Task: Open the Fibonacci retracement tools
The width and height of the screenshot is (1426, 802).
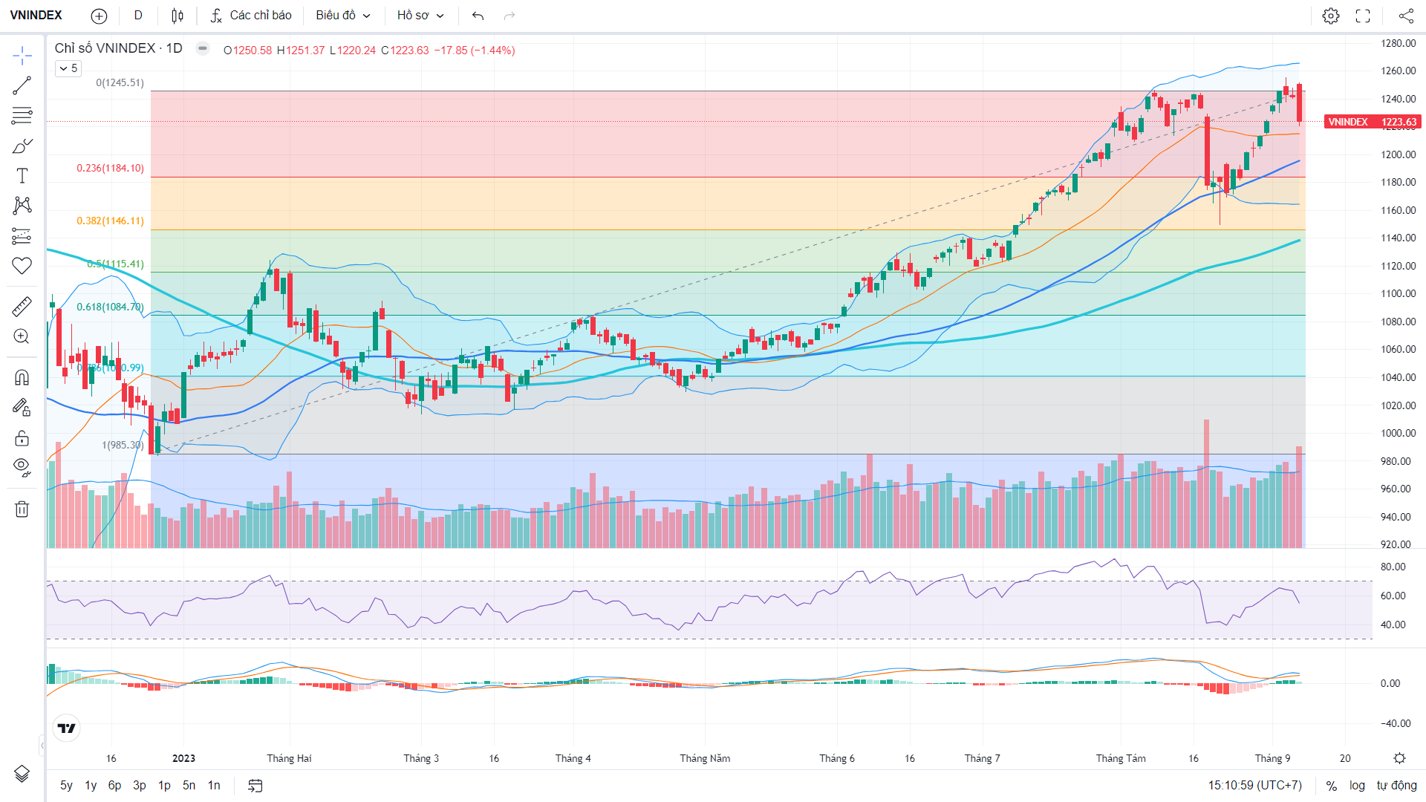Action: pos(22,115)
